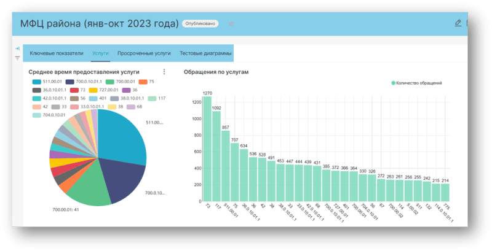Click the 704.0.10.01 legend swatch
The image size is (492, 251).
coord(36,114)
